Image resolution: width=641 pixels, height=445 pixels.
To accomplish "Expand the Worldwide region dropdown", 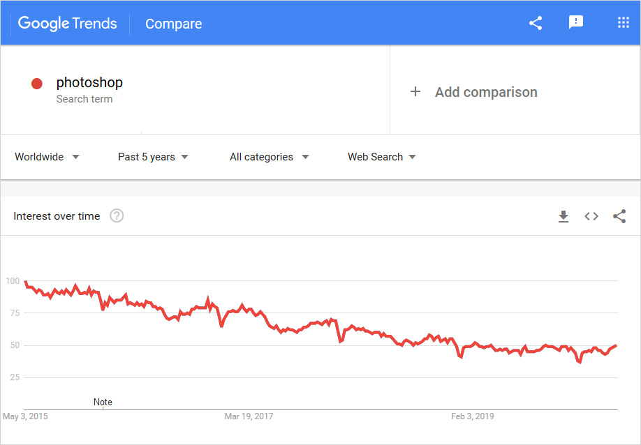I will pos(47,157).
